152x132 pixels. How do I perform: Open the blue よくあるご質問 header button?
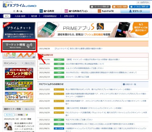click(140, 7)
